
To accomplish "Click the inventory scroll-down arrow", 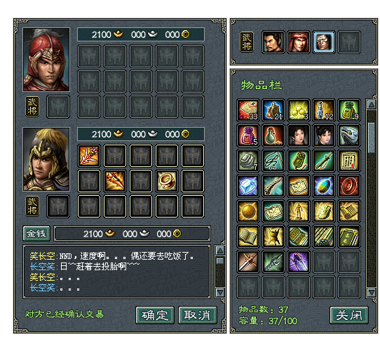I will tap(372, 293).
